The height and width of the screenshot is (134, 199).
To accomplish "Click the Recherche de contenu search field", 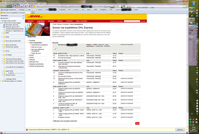I will [132, 21].
